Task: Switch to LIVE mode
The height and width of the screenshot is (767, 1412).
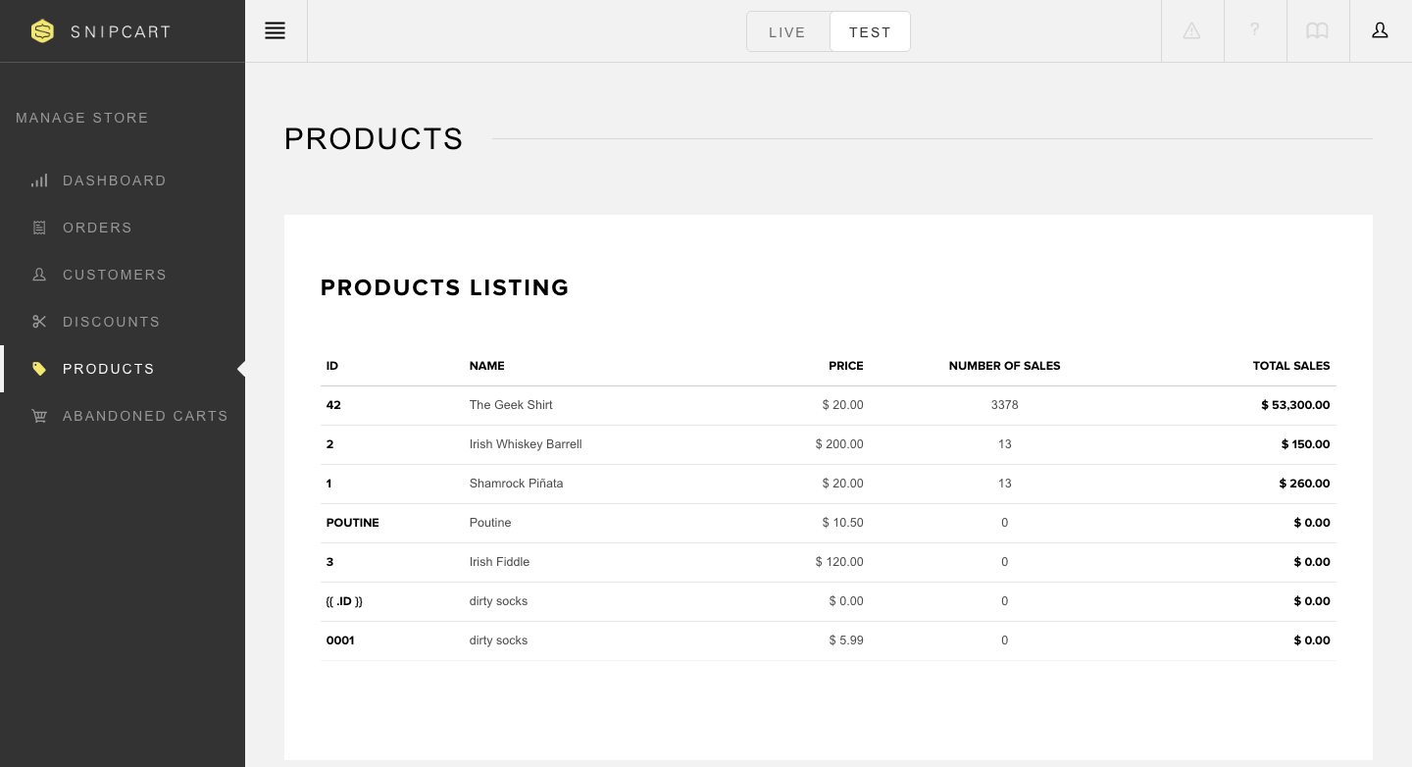Action: click(787, 32)
